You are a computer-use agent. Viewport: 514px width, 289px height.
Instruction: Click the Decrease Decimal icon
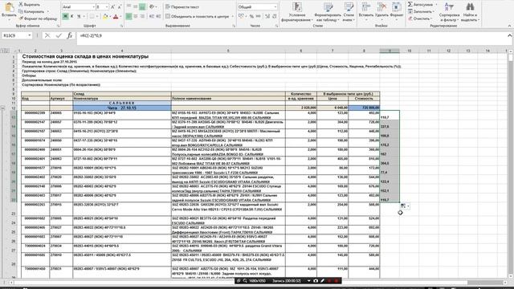point(275,16)
